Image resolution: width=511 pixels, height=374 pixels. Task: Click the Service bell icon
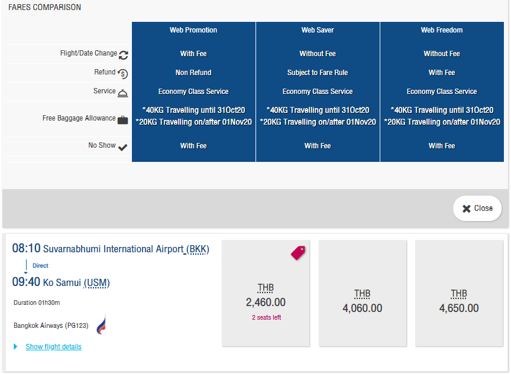[x=122, y=93]
